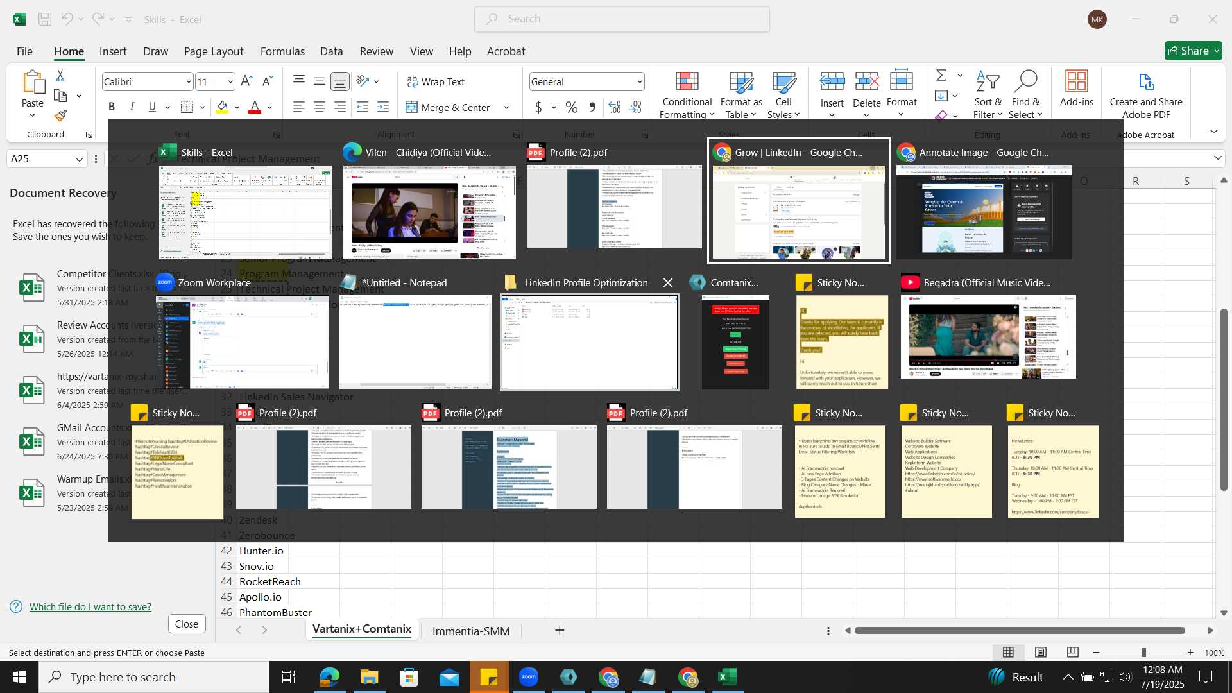1232x693 pixels.
Task: Close LinkedIn Profile Optimization window in switcher
Action: (x=668, y=282)
